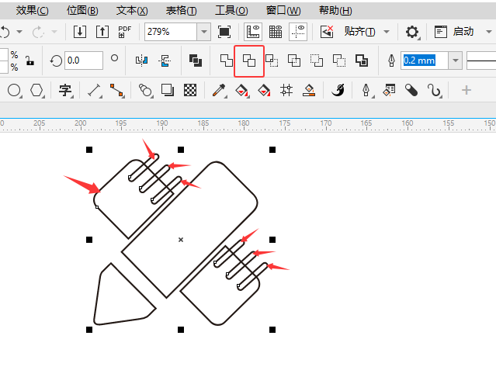Click the Options gear button
The width and height of the screenshot is (496, 391).
point(412,32)
